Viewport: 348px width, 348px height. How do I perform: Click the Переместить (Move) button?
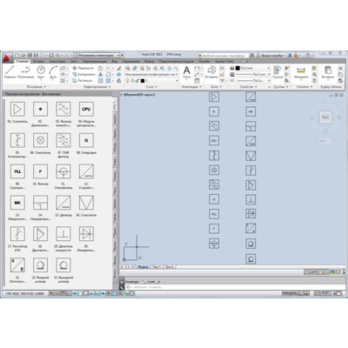pyautogui.click(x=83, y=68)
